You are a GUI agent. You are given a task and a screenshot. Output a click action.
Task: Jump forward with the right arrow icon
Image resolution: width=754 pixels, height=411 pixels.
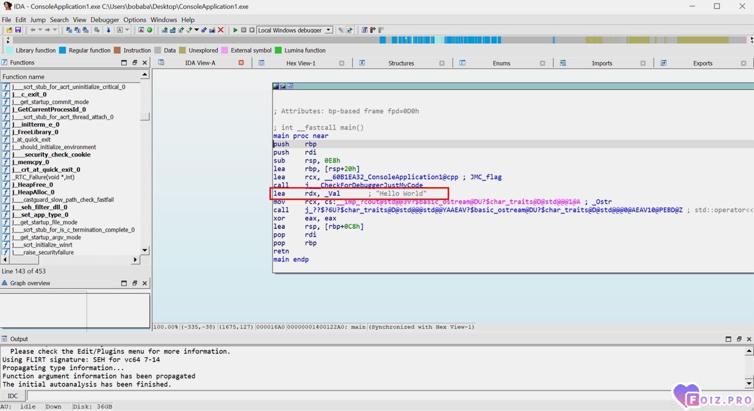[47, 30]
